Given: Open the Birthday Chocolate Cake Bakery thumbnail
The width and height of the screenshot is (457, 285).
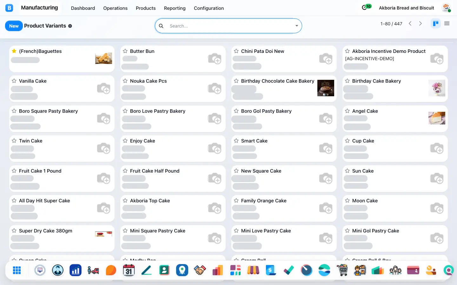Looking at the screenshot, I should tap(326, 88).
